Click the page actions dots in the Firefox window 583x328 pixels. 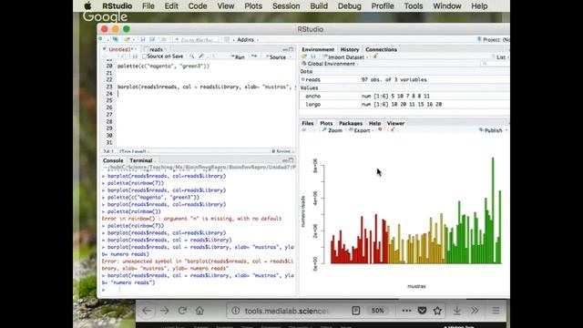click(406, 311)
